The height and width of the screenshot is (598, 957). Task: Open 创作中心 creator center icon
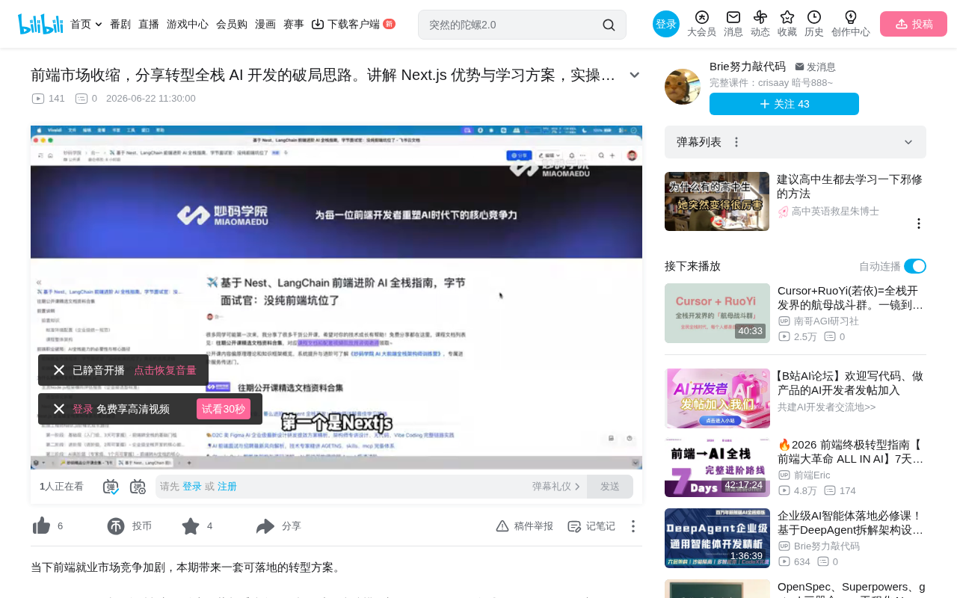[851, 17]
